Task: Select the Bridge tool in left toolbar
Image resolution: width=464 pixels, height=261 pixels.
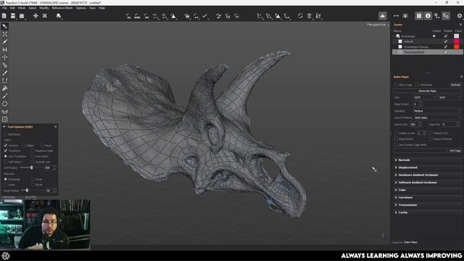Action: (5, 49)
